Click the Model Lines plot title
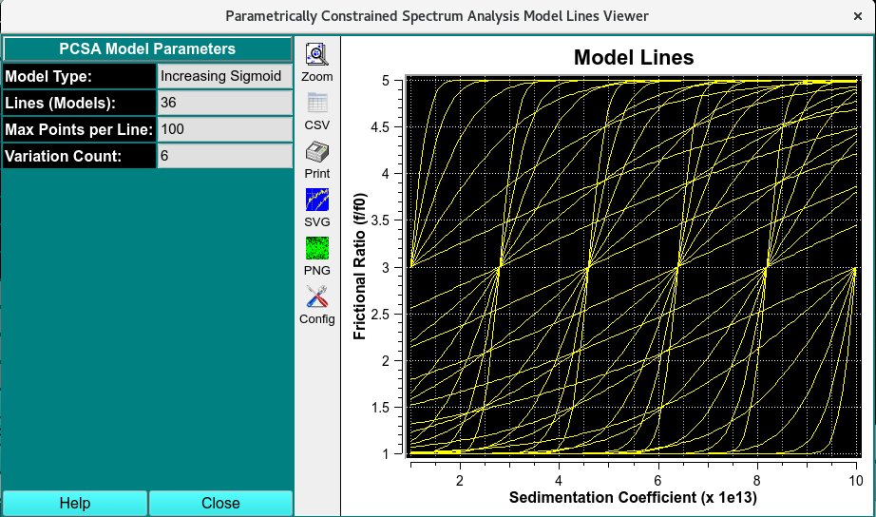 click(x=634, y=58)
